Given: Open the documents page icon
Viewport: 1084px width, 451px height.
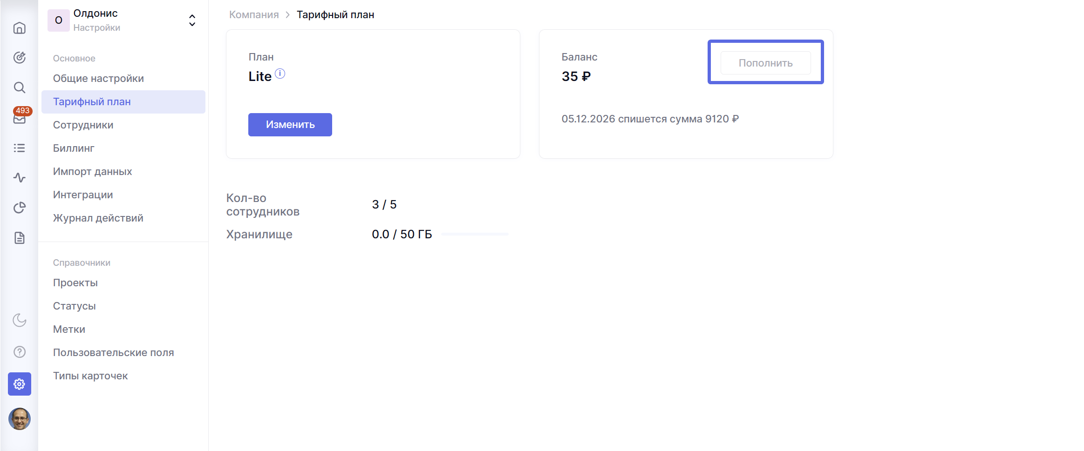Looking at the screenshot, I should 20,238.
